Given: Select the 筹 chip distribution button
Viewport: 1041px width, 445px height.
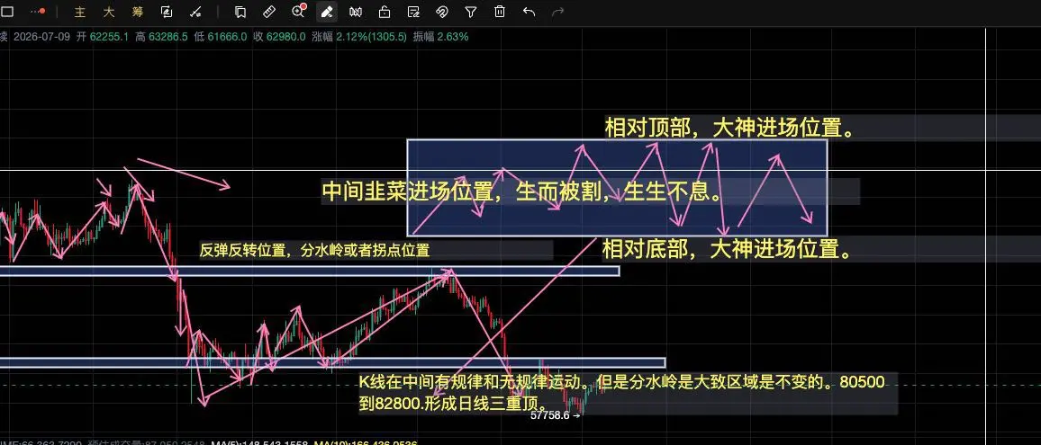Looking at the screenshot, I should 137,12.
